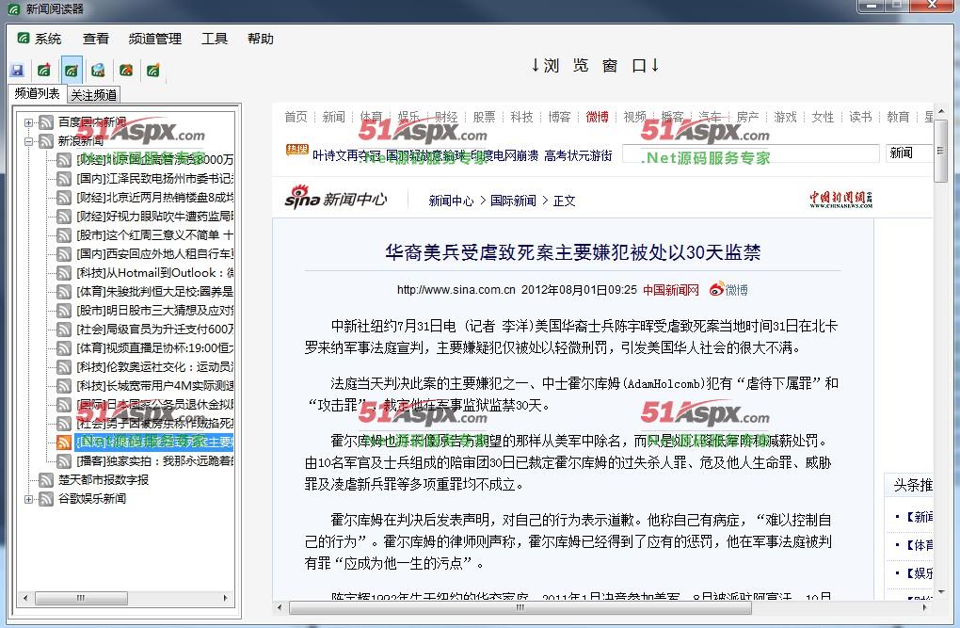960x628 pixels.
Task: Open the 科技 link in Sina navigation
Action: [x=521, y=117]
